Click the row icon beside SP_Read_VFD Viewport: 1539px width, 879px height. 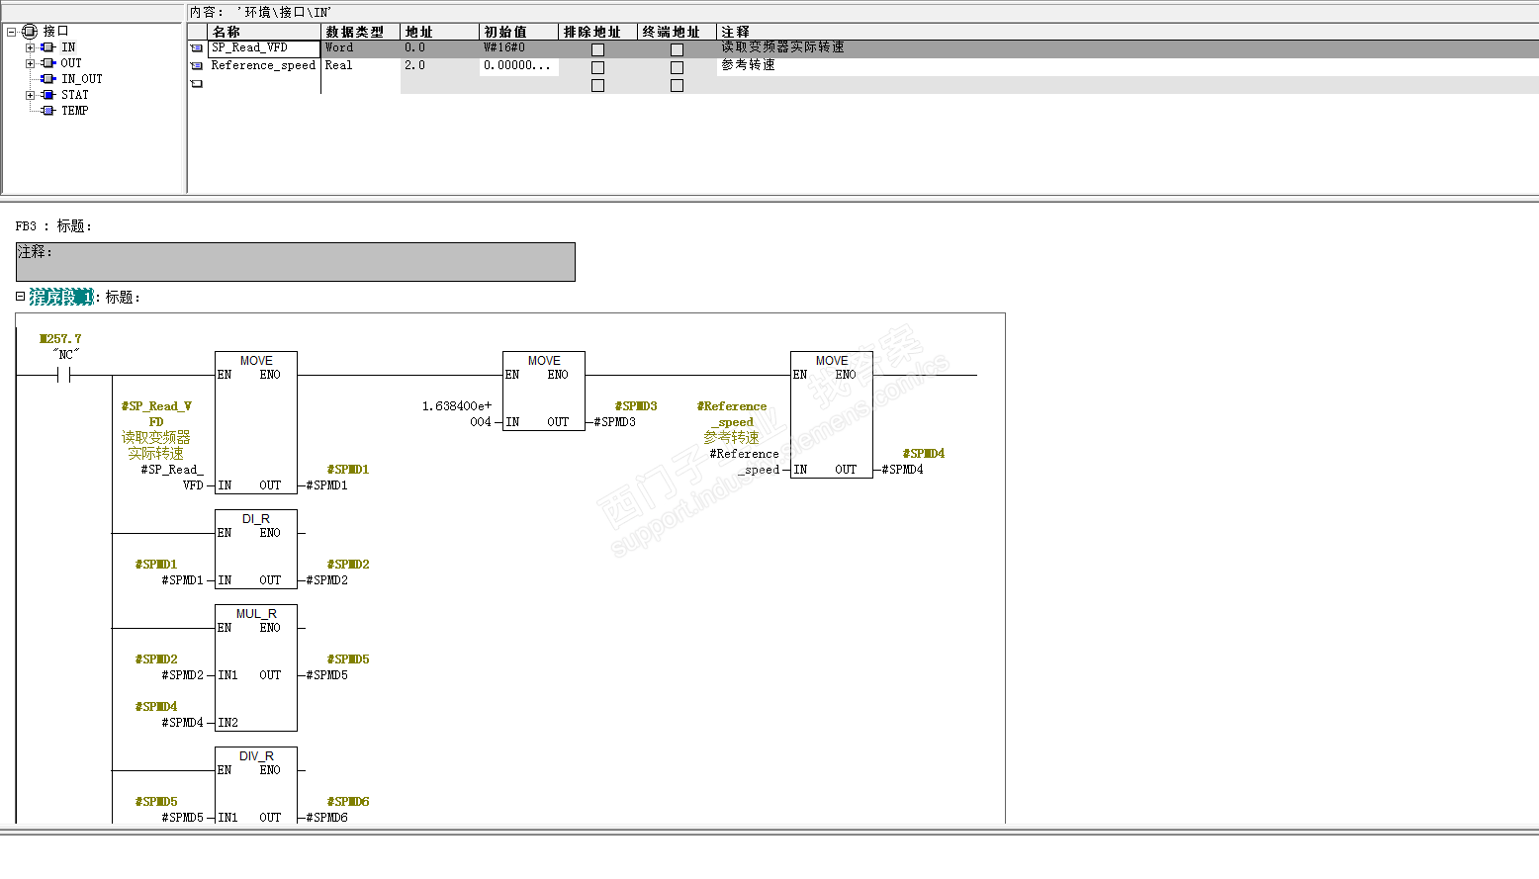tap(197, 47)
